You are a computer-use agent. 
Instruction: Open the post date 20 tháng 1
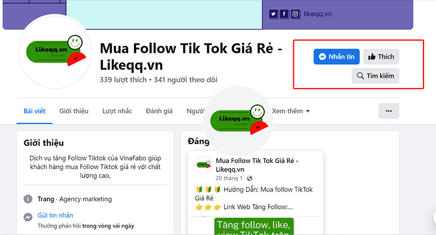click(229, 178)
